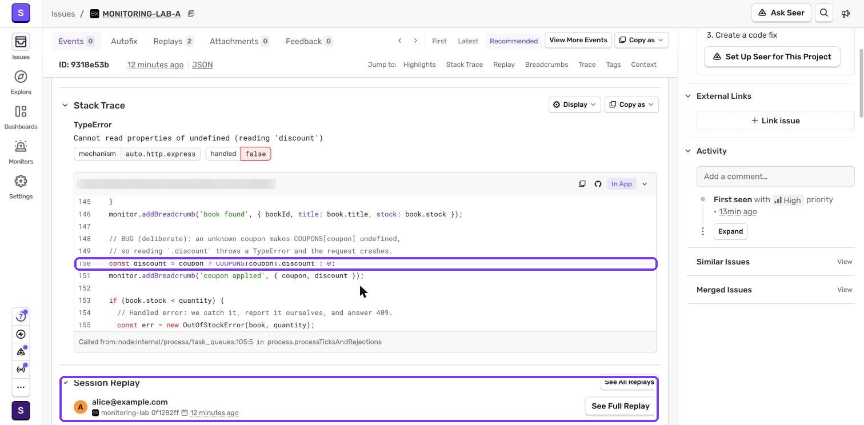Open the frame source on GitHub icon
864x425 pixels.
coord(598,184)
